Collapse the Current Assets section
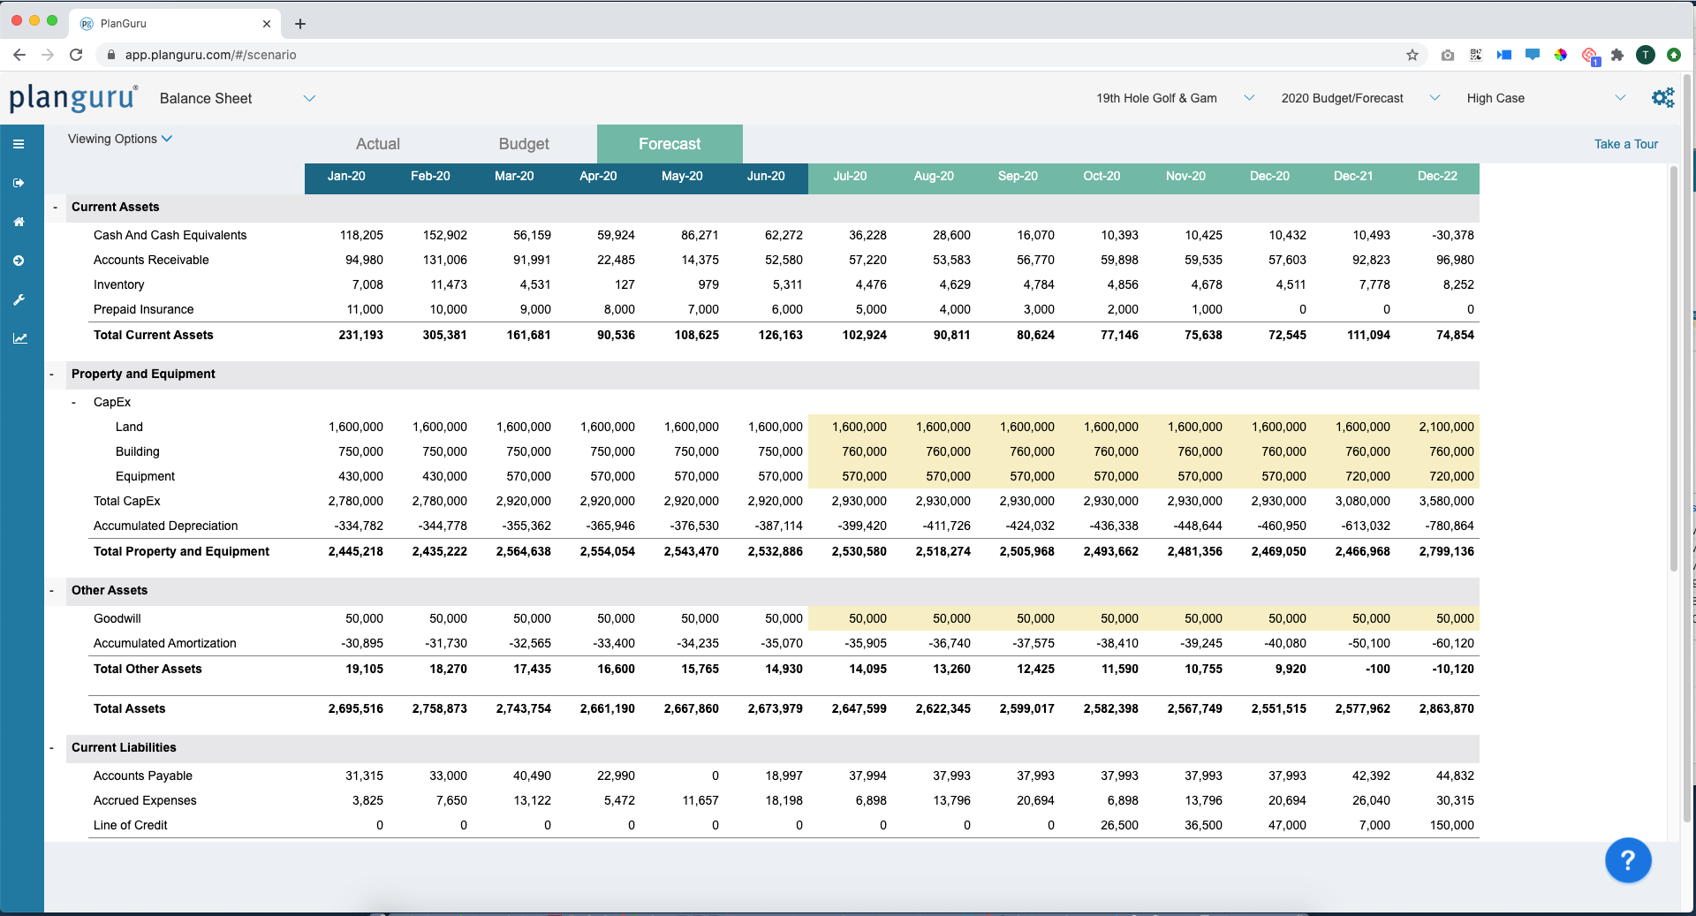 tap(55, 208)
